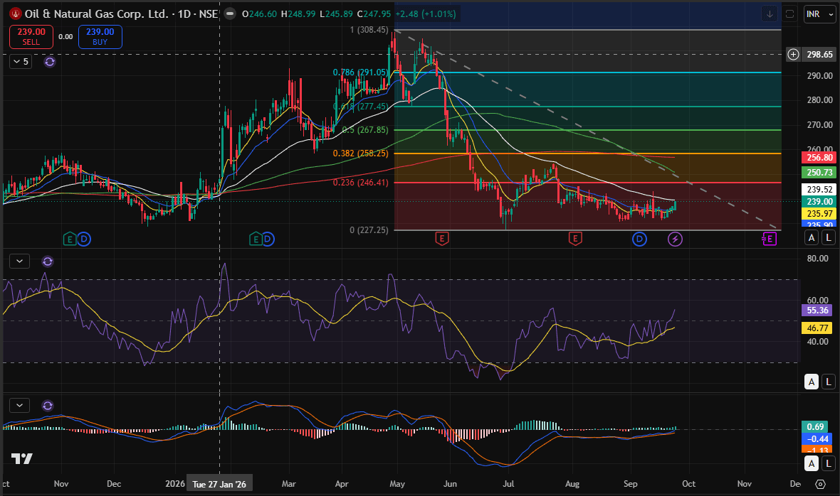Click the Fibonacci label 0 (227.25)
Screen dimensions: 840x496
(369, 230)
